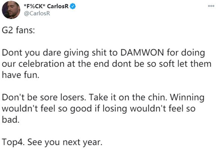Screen dimensions: 220x150
Task: Click the word "celebration" in the tweet
Action: (x=41, y=64)
